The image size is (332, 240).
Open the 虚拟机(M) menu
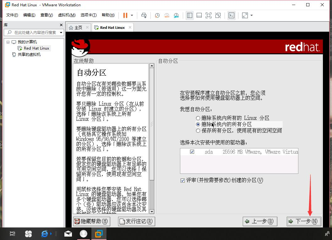(x=67, y=15)
